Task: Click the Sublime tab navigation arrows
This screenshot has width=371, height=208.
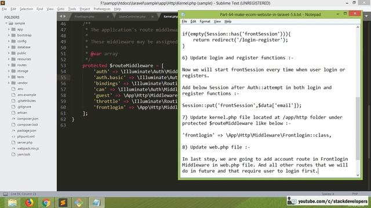Action: (x=63, y=16)
